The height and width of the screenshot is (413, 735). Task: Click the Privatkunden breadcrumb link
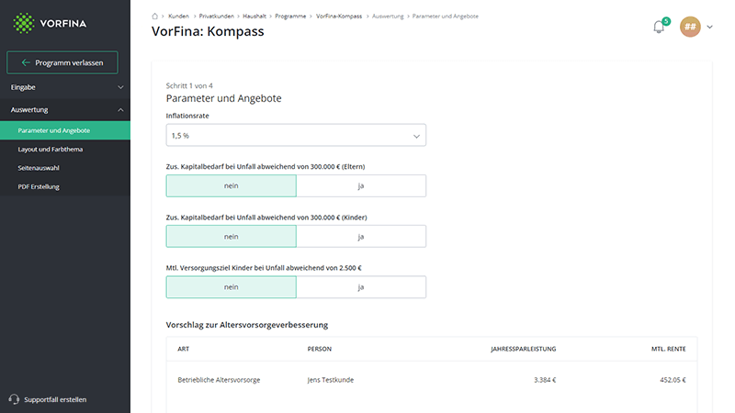pyautogui.click(x=216, y=16)
